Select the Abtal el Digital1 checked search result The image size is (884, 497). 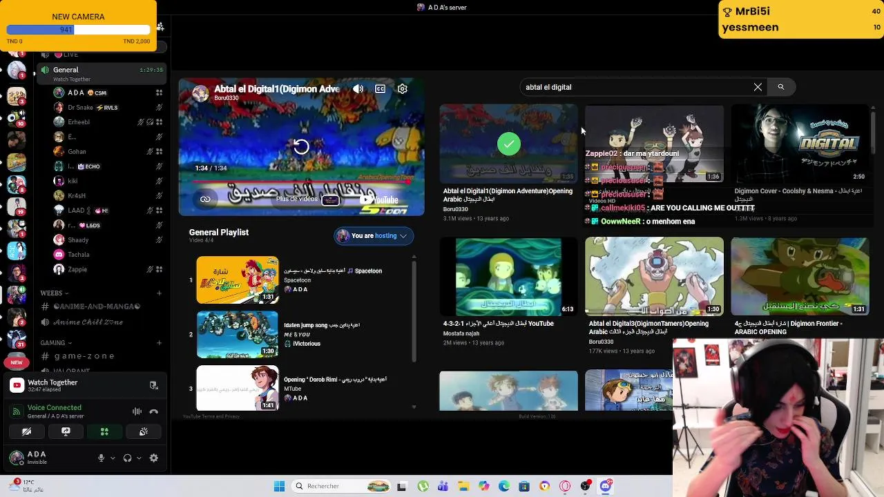(508, 144)
